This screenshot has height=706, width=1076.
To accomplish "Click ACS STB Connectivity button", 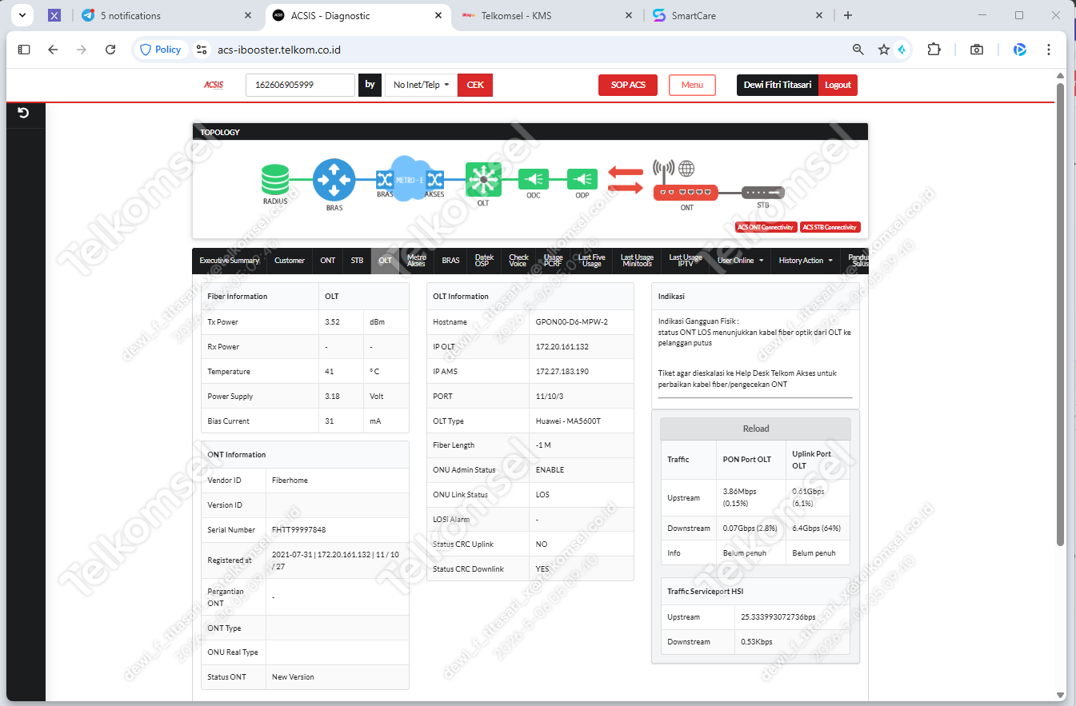I will click(830, 227).
